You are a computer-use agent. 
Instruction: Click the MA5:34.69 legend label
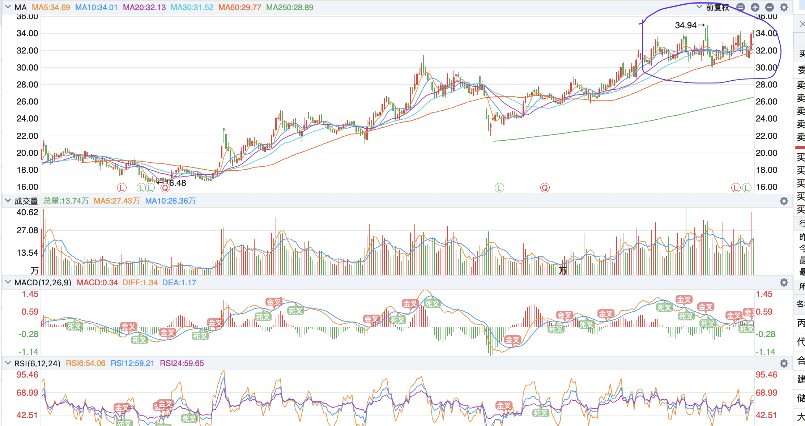pyautogui.click(x=51, y=7)
